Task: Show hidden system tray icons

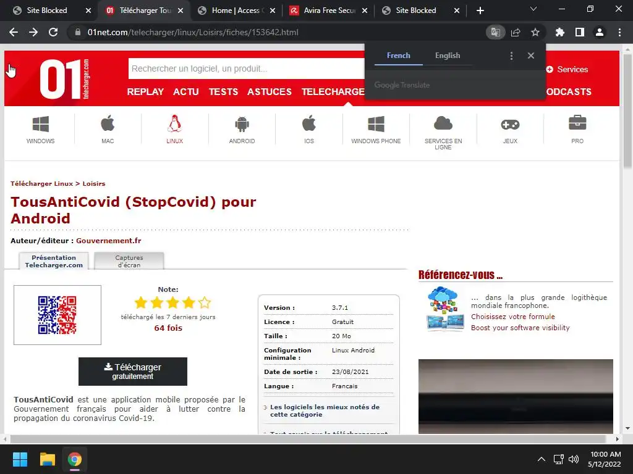Action: coord(542,459)
